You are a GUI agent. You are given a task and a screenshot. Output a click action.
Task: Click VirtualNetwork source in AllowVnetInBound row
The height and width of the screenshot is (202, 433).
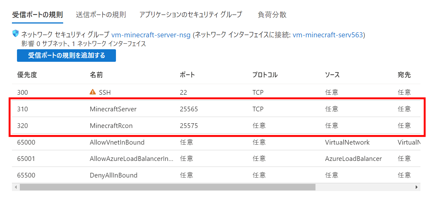click(x=348, y=142)
